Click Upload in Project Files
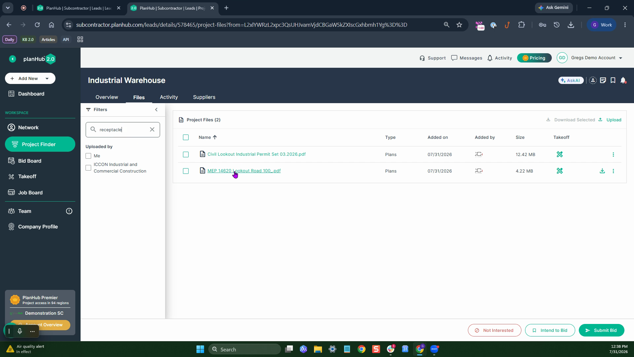The height and width of the screenshot is (357, 634). point(610,120)
